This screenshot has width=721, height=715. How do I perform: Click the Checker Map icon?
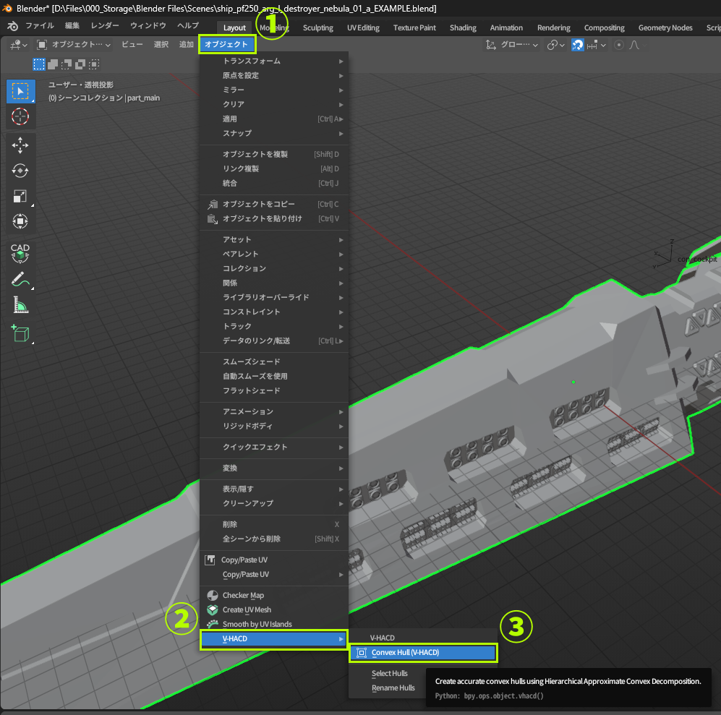tap(213, 596)
